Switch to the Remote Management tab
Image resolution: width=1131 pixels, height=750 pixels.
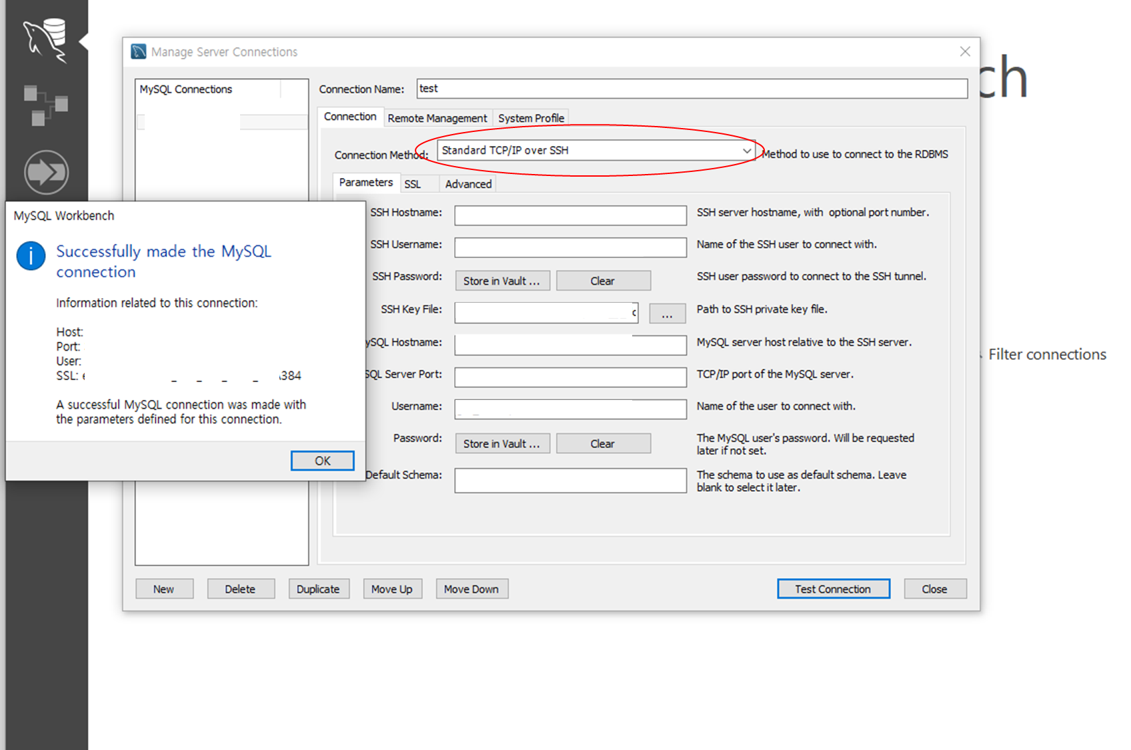coord(437,118)
